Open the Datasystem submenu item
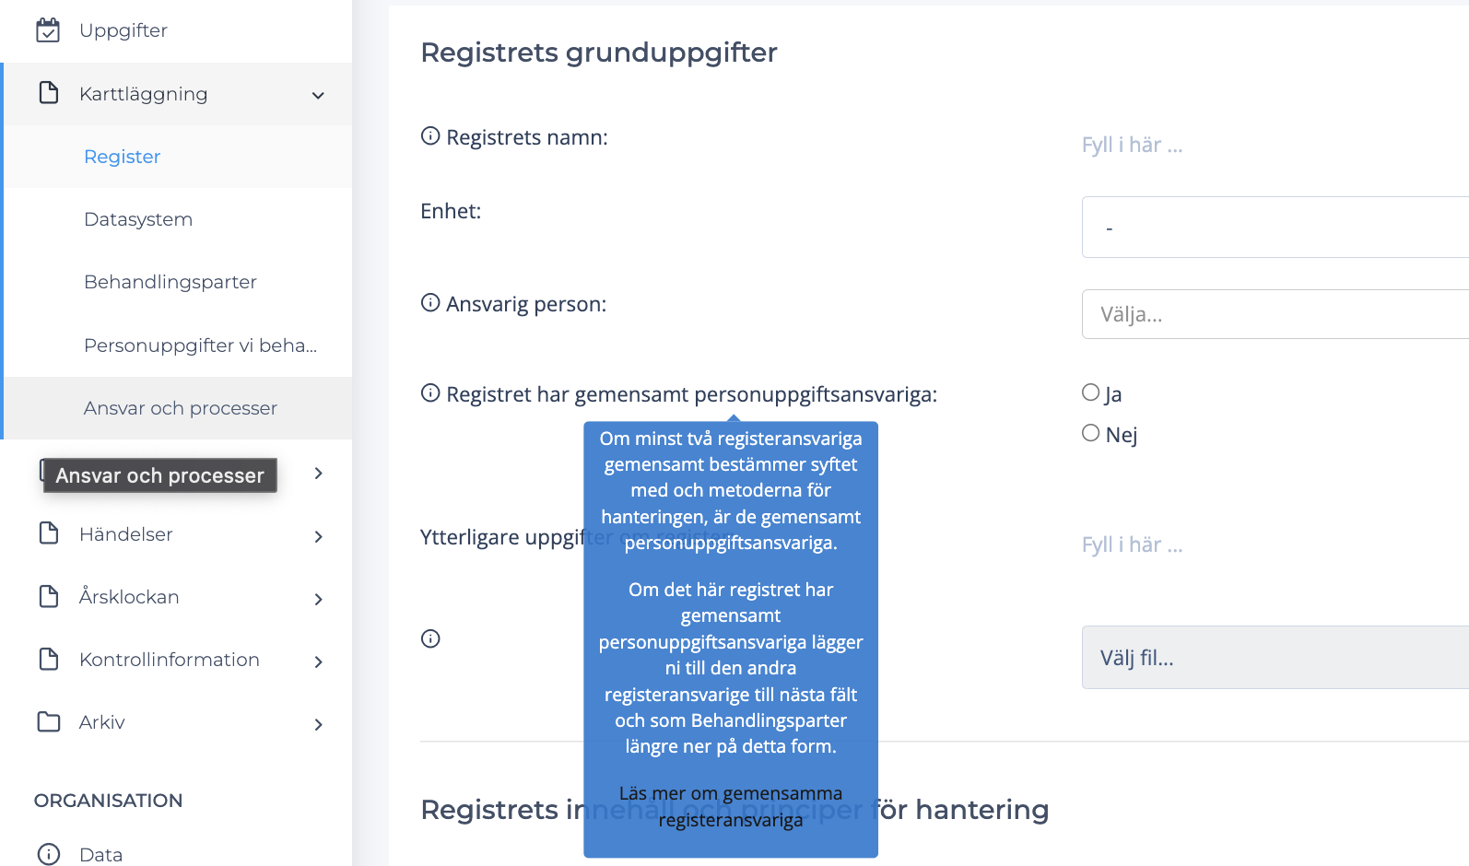Screen dimensions: 1469x866 point(138,219)
